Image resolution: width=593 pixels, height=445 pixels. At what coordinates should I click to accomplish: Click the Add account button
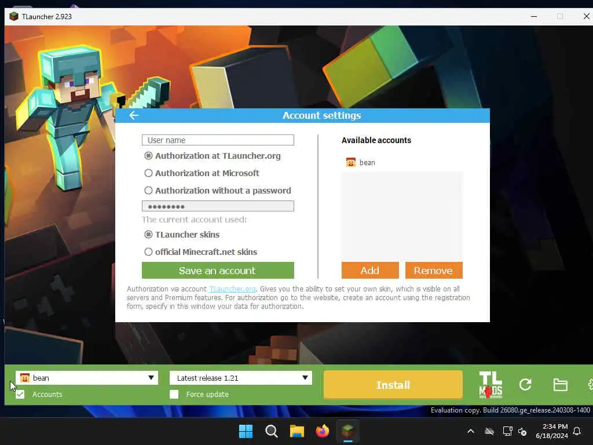coord(370,271)
